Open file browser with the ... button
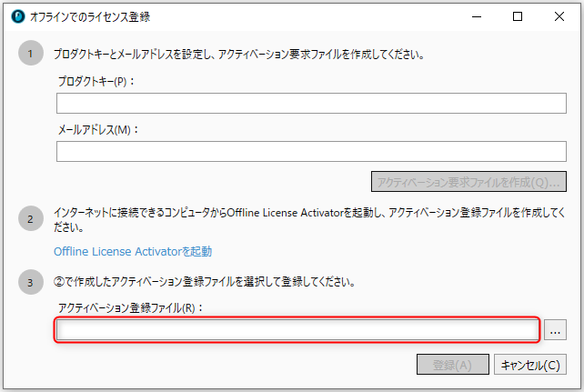This screenshot has width=584, height=392. 555,330
